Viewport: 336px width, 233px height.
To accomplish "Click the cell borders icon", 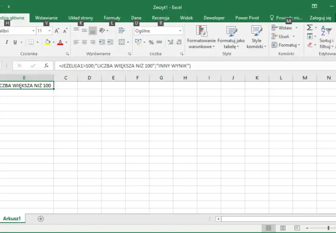I will click(x=31, y=42).
